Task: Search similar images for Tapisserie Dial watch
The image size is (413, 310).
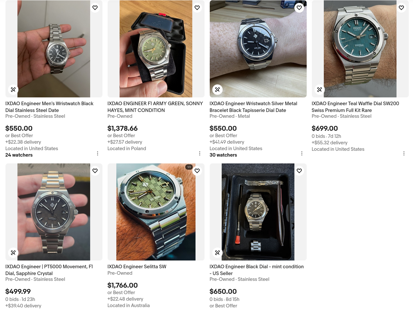Action: pyautogui.click(x=217, y=90)
